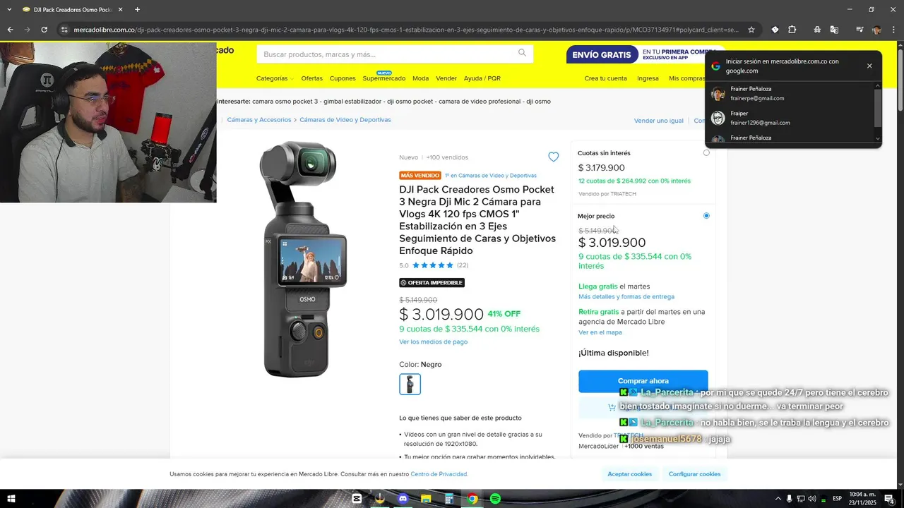Click the translate page icon
The width and height of the screenshot is (904, 508).
834,30
